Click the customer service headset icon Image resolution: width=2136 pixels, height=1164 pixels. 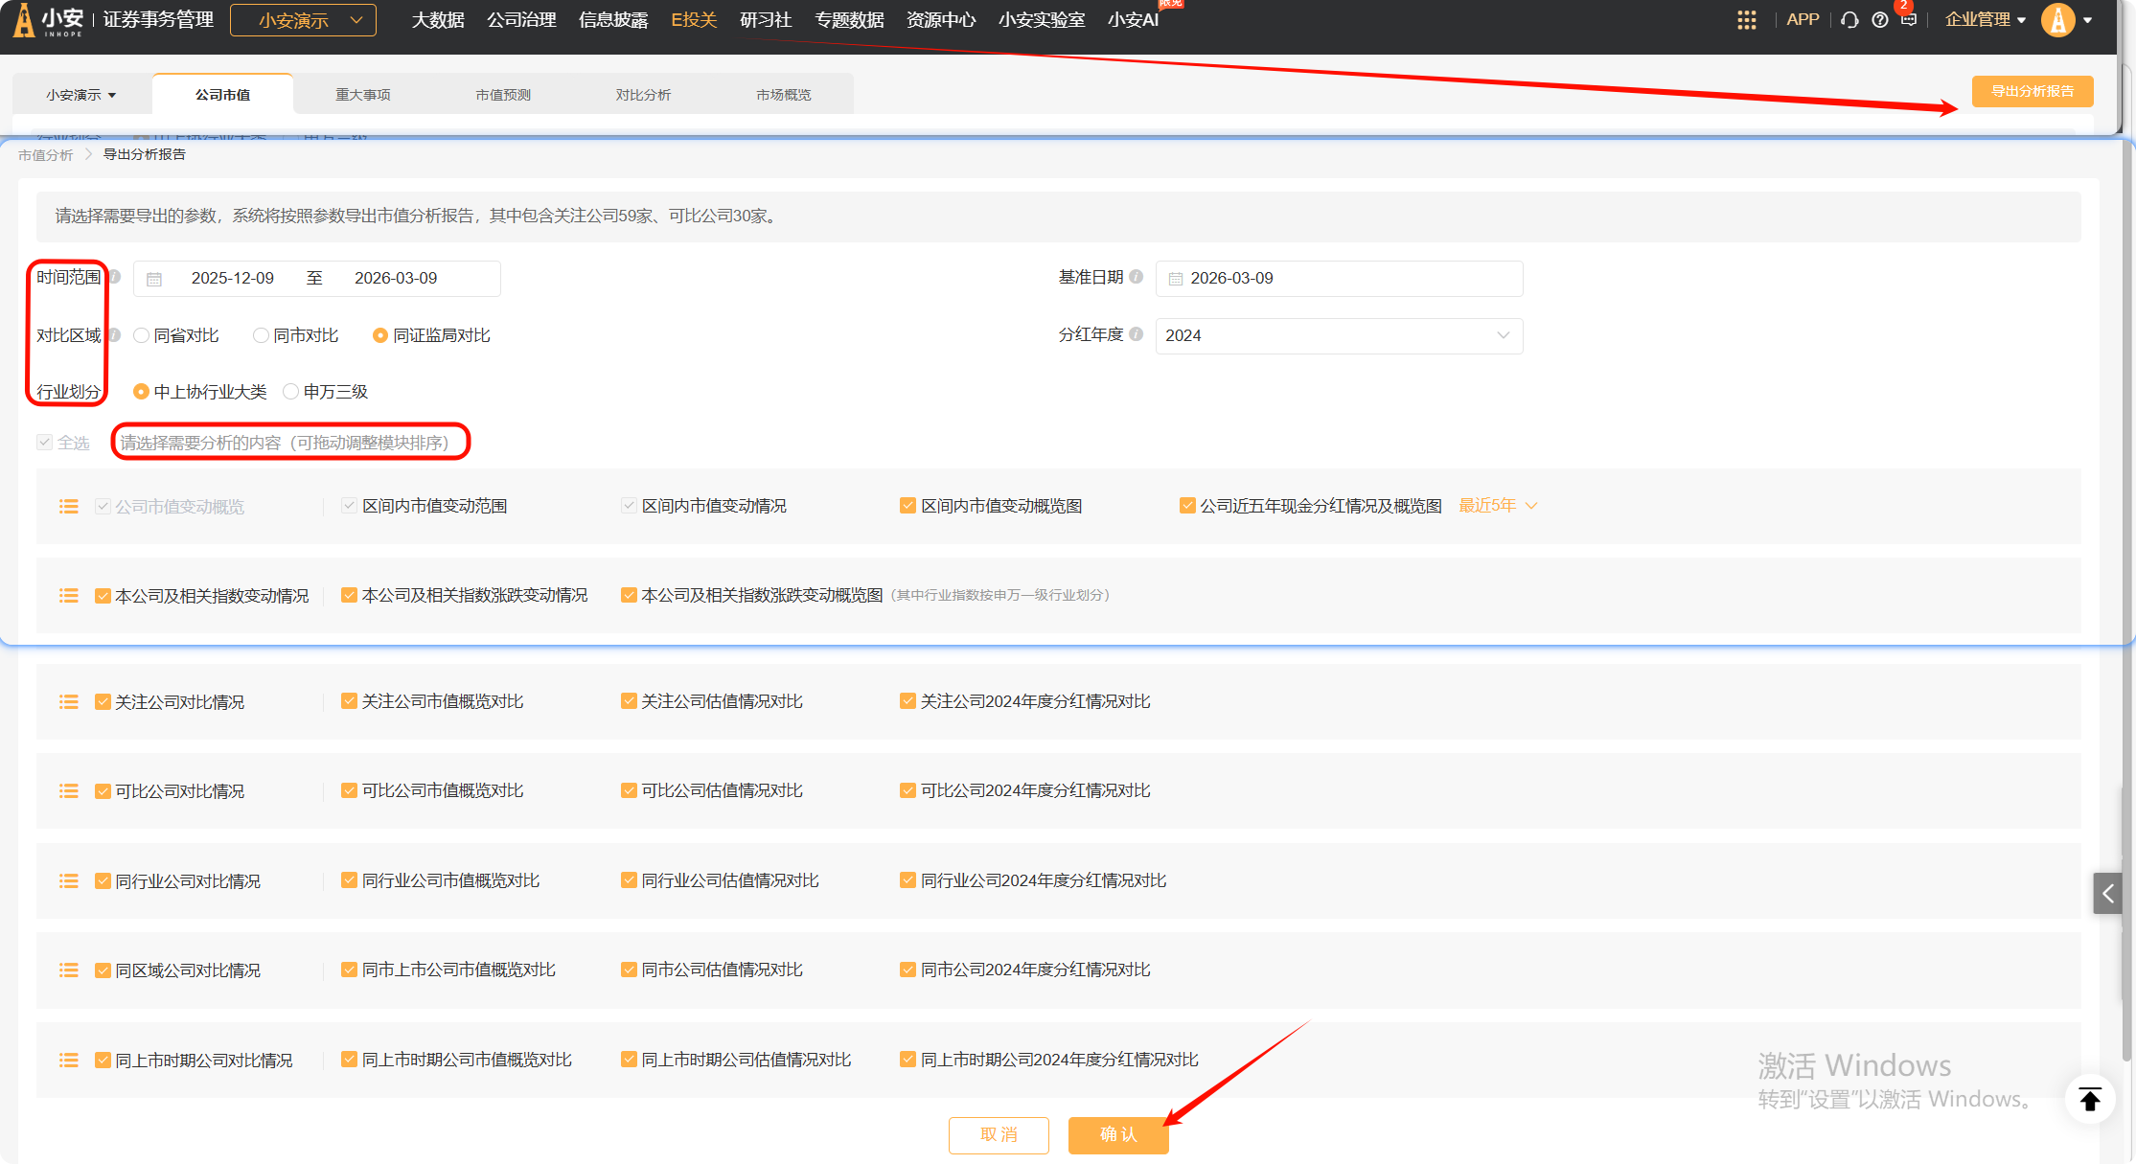click(1849, 20)
